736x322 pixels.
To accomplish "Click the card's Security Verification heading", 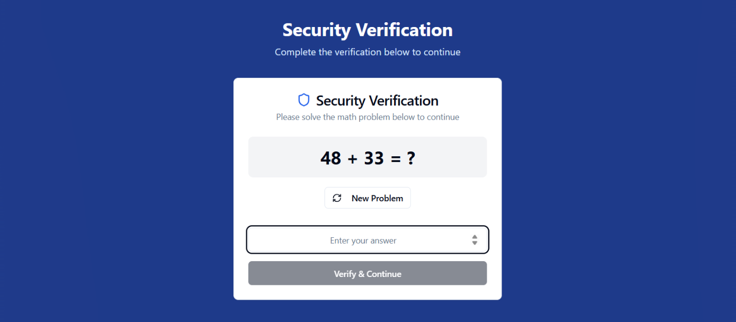I will [x=377, y=101].
